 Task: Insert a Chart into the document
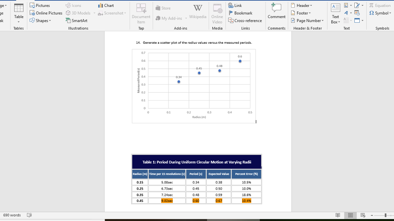point(107,5)
